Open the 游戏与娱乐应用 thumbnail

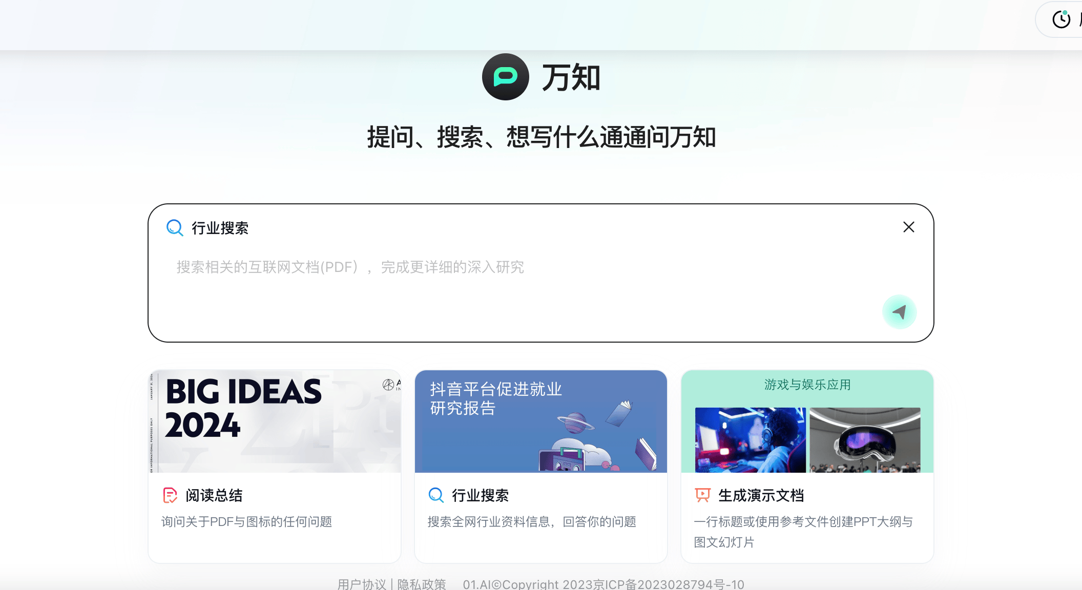807,421
